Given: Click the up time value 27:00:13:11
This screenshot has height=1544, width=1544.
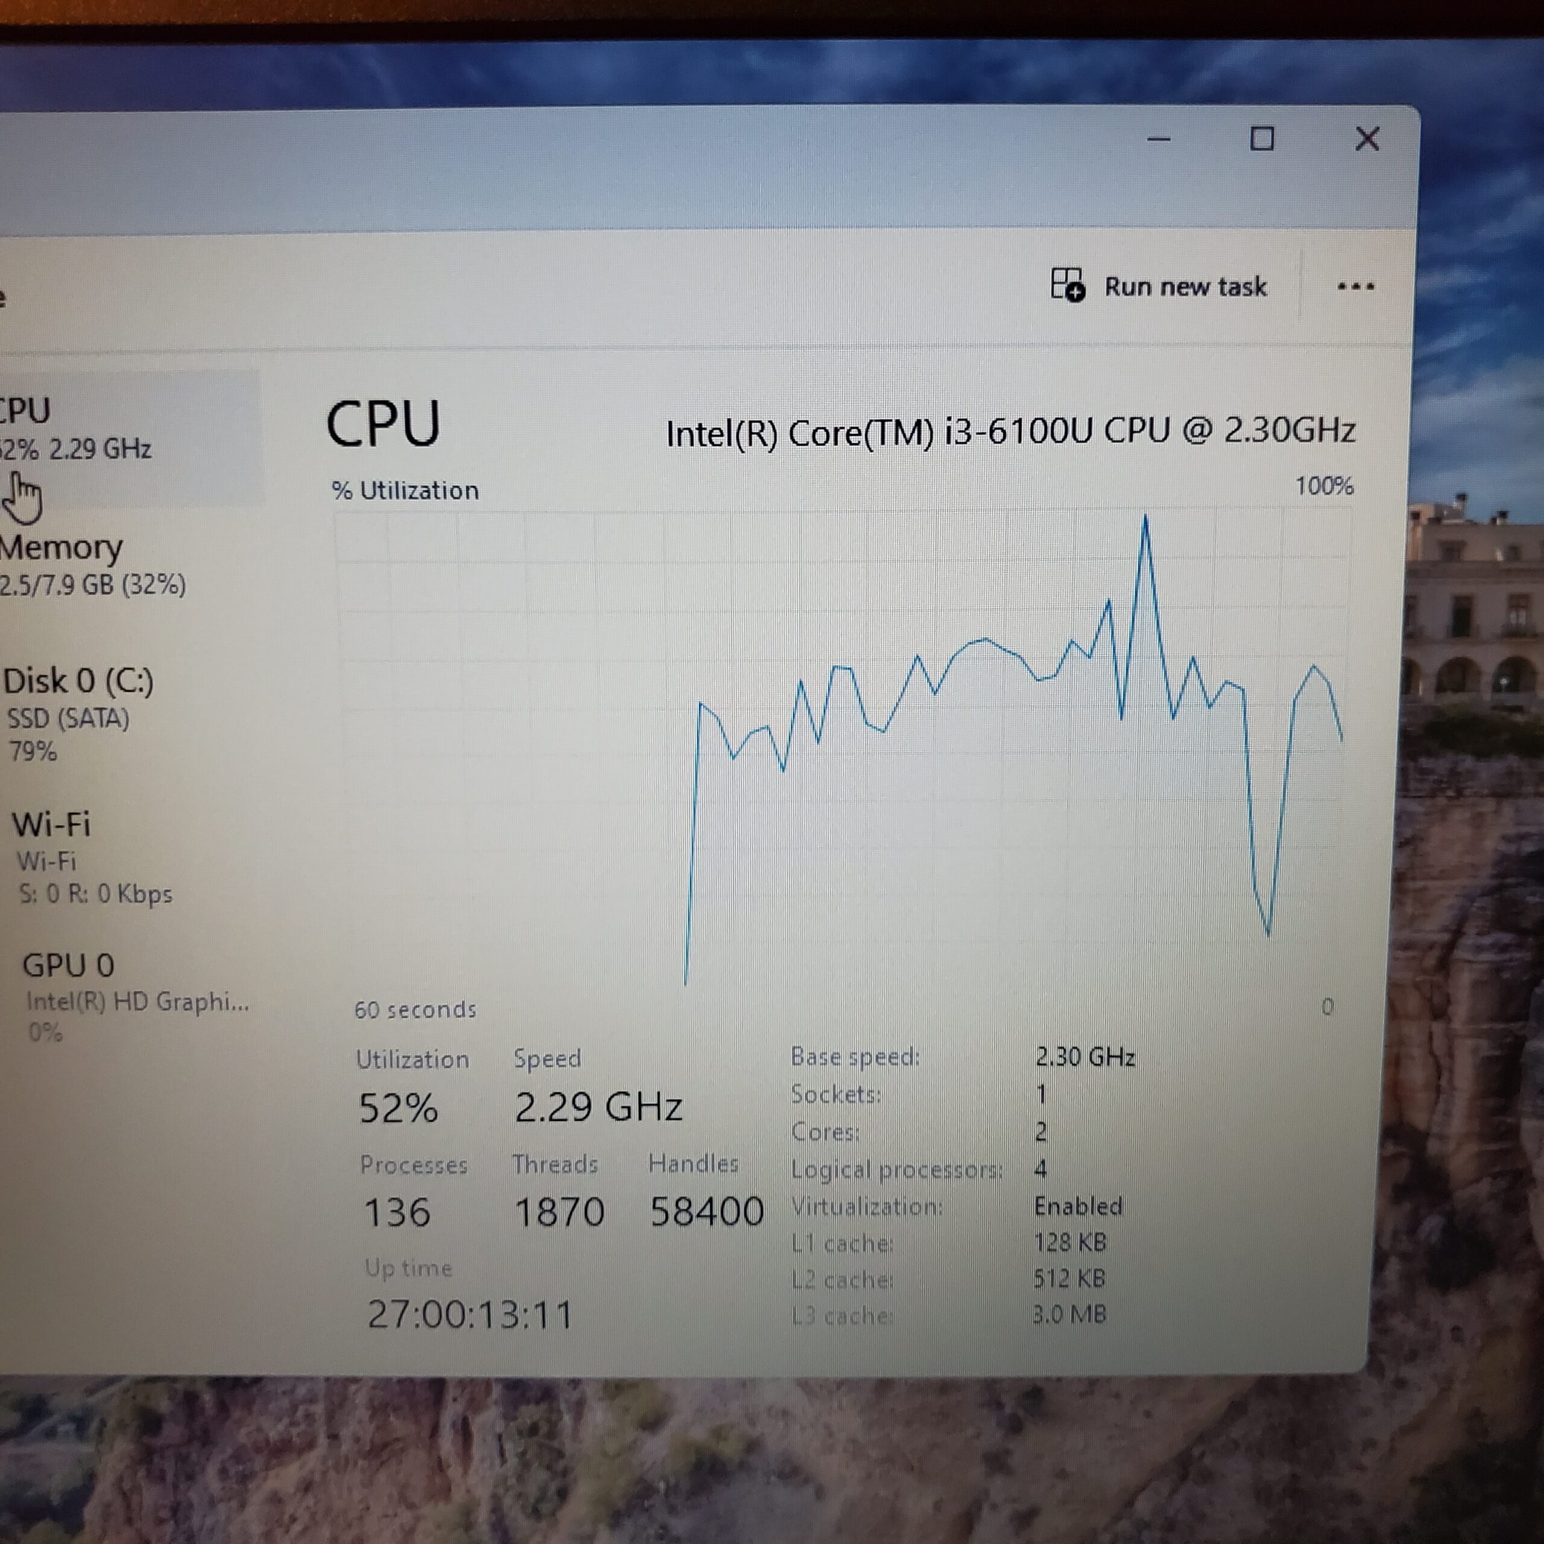Looking at the screenshot, I should click(x=470, y=1315).
